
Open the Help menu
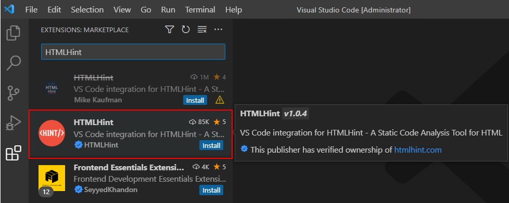(234, 10)
